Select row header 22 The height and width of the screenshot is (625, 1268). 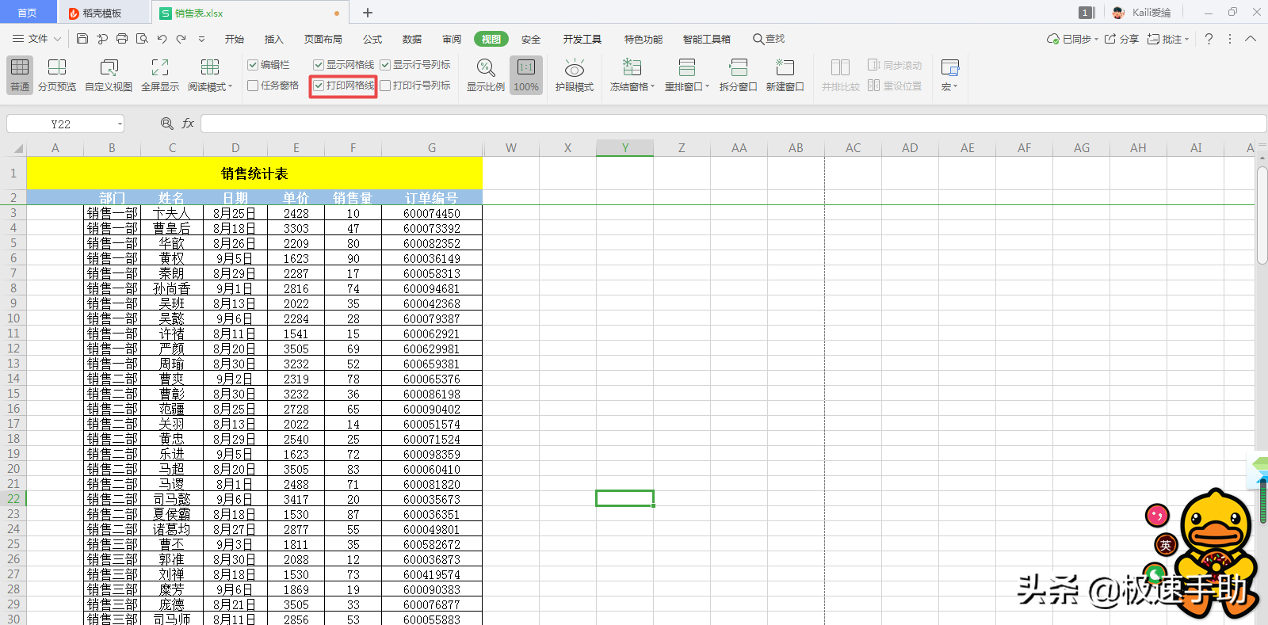[x=13, y=499]
